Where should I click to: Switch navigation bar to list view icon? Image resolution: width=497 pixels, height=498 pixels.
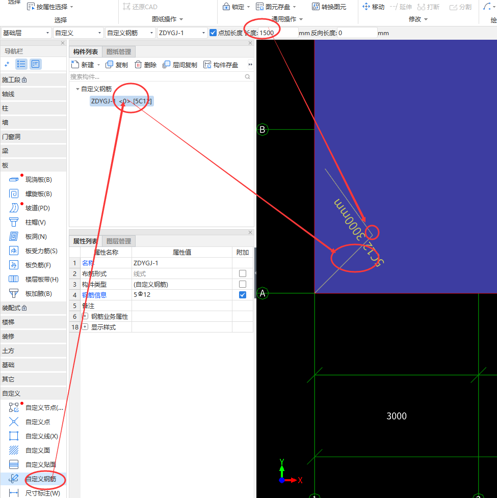point(21,64)
